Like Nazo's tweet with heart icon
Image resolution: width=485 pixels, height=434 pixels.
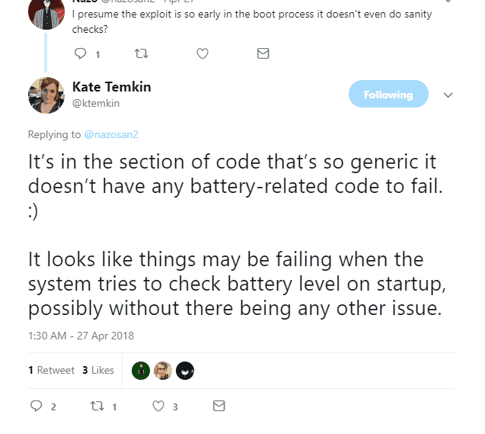[203, 53]
